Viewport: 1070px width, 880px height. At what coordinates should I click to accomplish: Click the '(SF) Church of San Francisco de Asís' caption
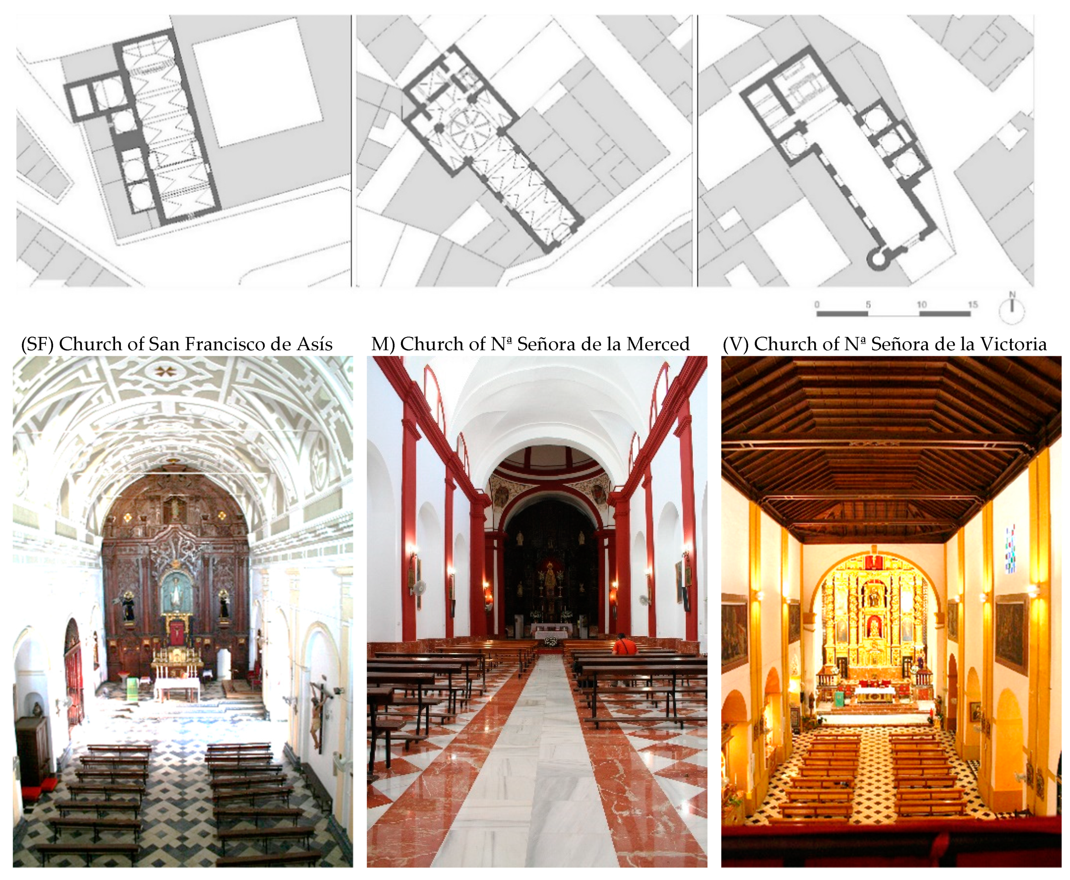coord(176,344)
